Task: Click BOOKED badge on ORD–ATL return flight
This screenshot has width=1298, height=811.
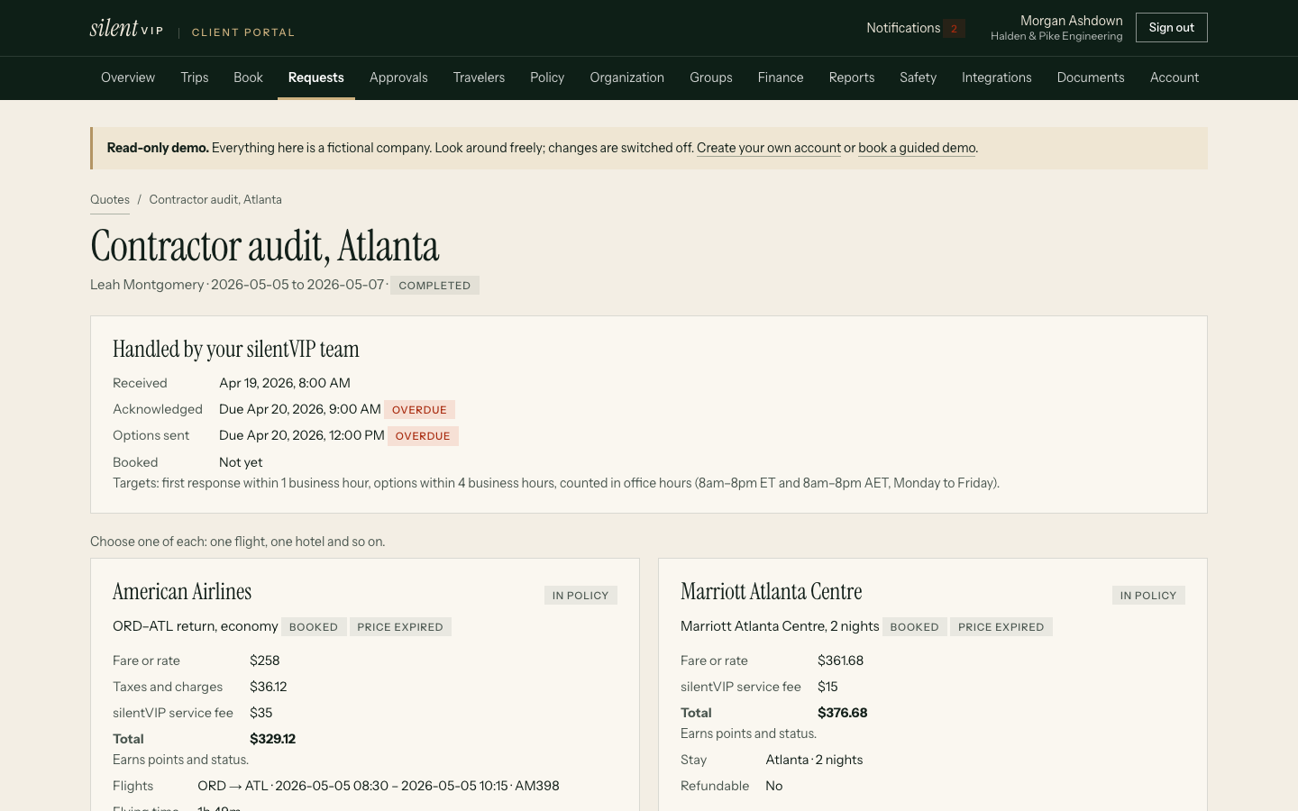Action: [x=314, y=627]
